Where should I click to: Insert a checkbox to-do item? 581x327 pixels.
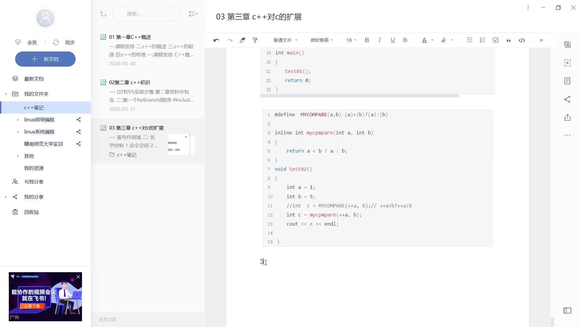(495, 40)
